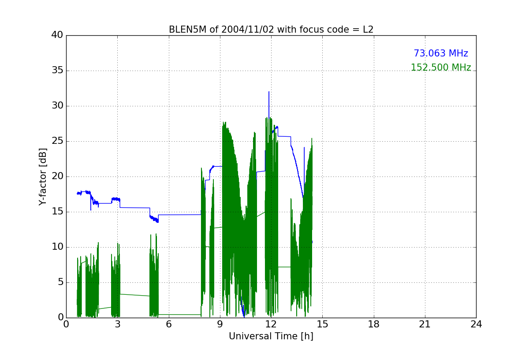Click x-axis tick label "18"
This screenshot has width=529, height=353.
click(x=374, y=324)
